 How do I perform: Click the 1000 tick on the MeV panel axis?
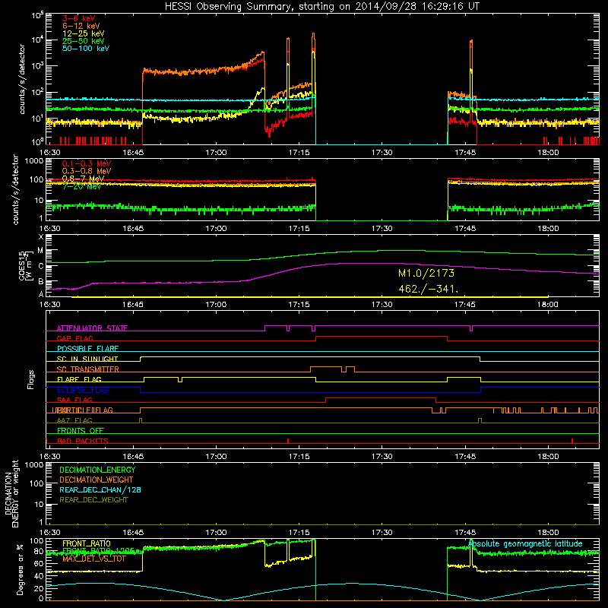pos(34,160)
